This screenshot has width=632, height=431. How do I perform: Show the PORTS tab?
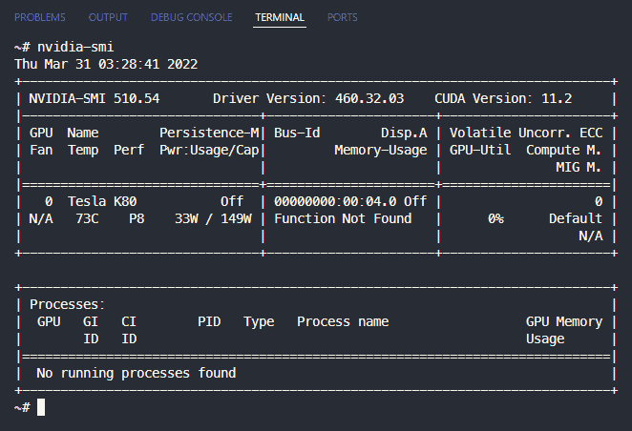click(x=343, y=17)
